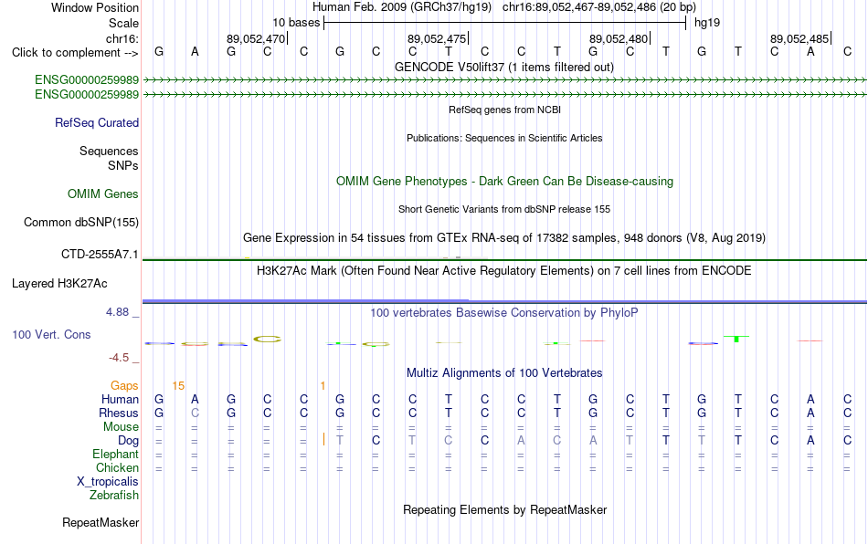868x544 pixels.
Task: Open 'RefSeq genes from NCBI' track title
Action: [x=504, y=110]
